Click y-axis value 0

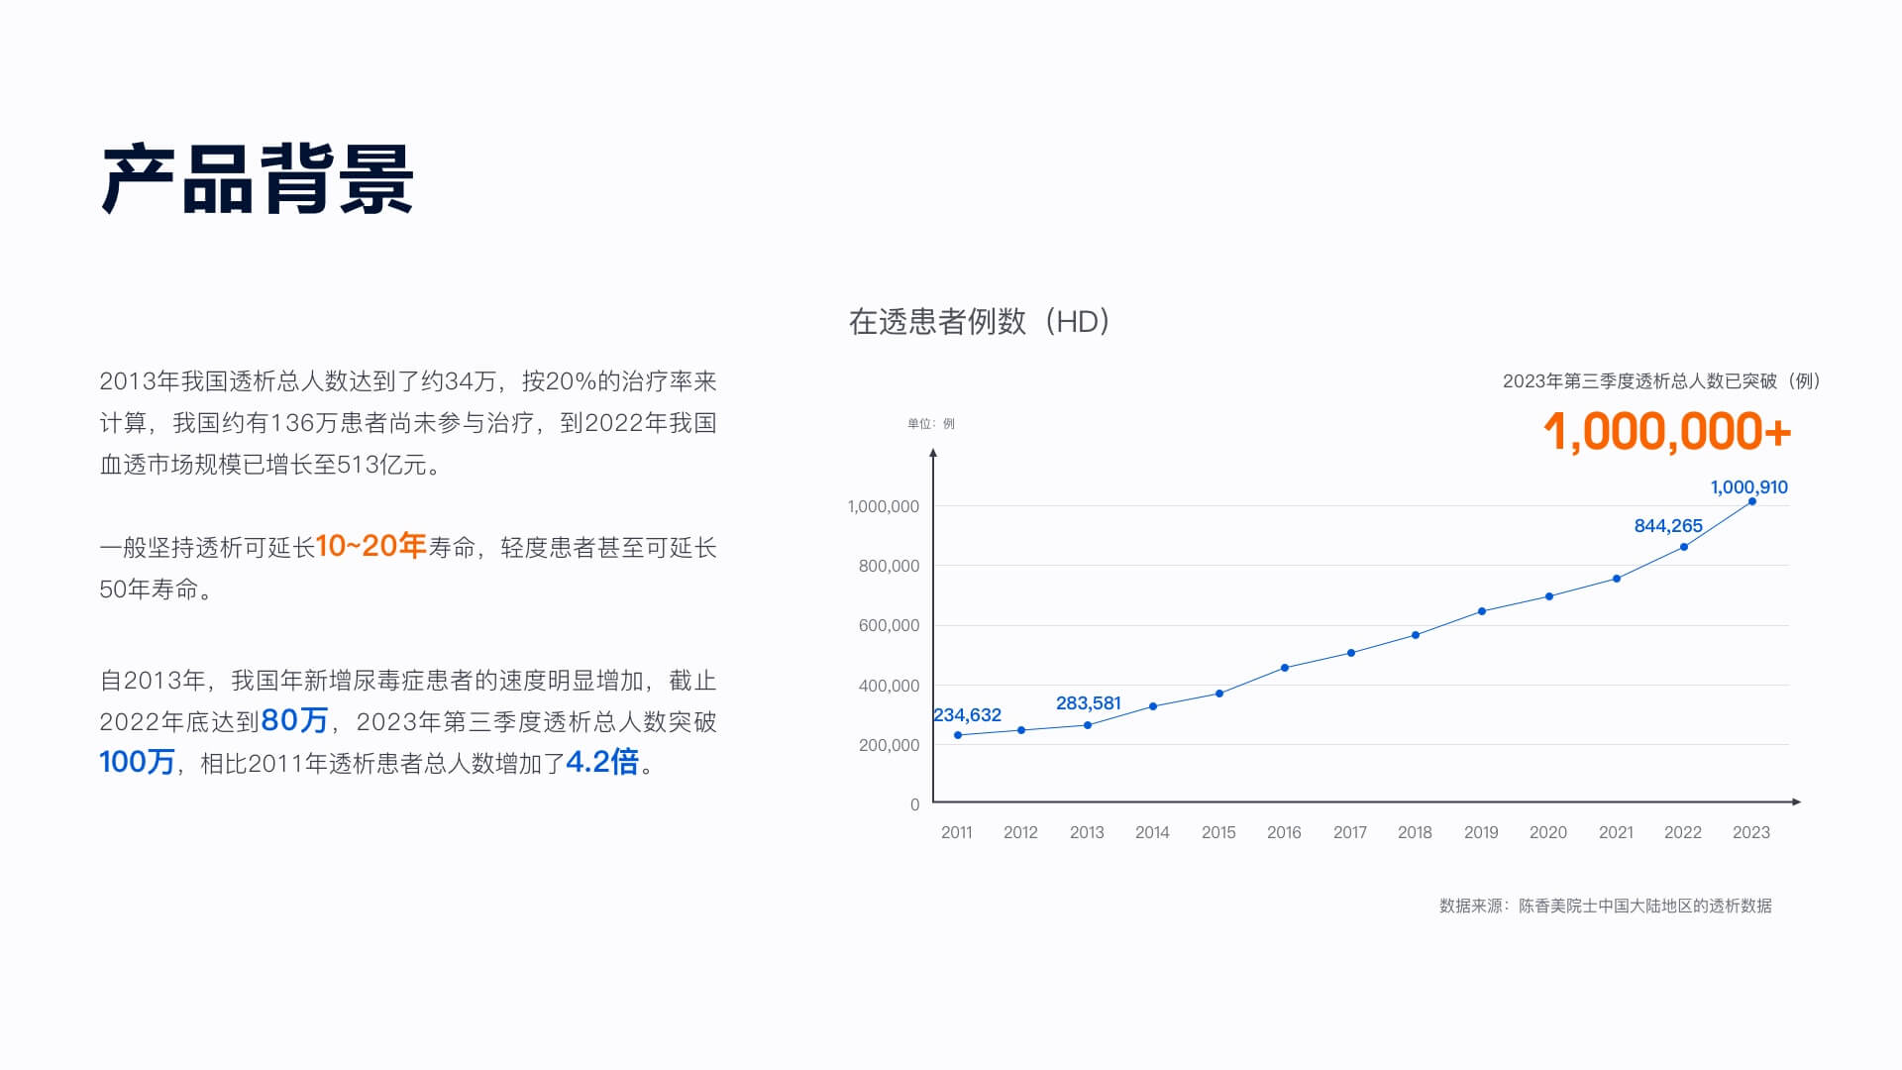[914, 804]
